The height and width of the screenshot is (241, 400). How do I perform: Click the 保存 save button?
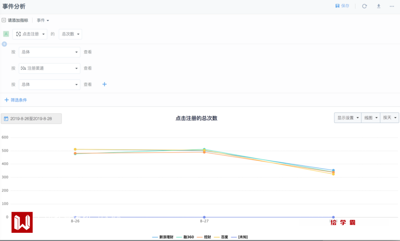pos(342,6)
